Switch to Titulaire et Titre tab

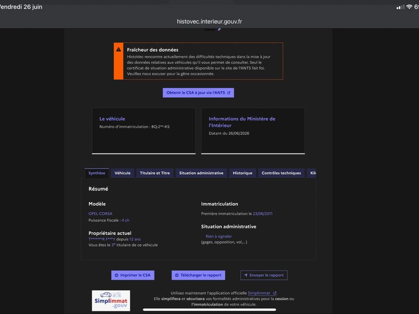(x=155, y=173)
